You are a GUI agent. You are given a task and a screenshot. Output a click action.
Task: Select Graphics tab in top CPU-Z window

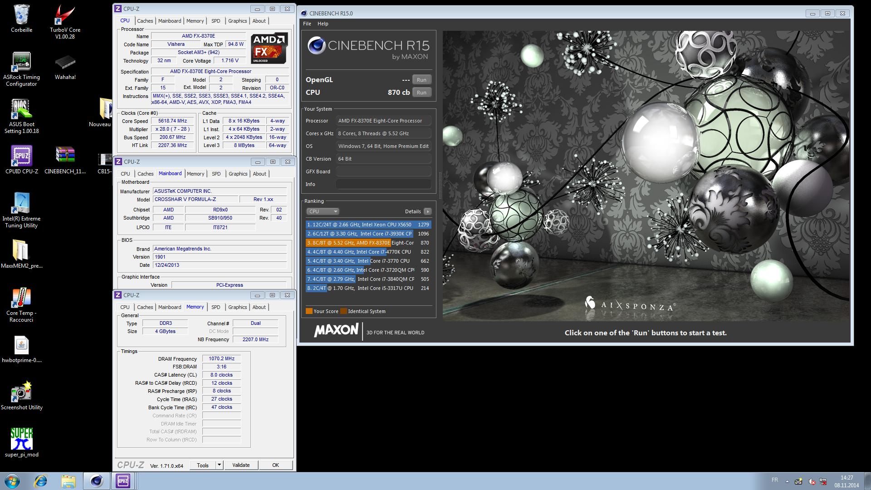[x=238, y=21]
